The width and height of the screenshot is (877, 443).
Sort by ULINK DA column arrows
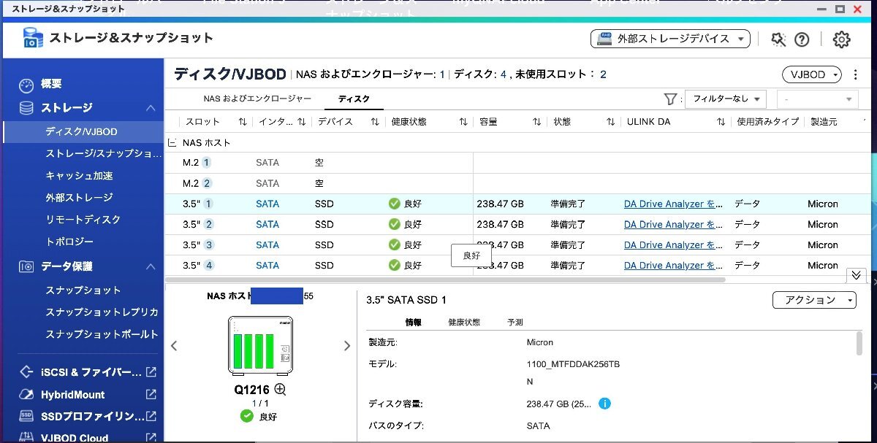pyautogui.click(x=721, y=122)
